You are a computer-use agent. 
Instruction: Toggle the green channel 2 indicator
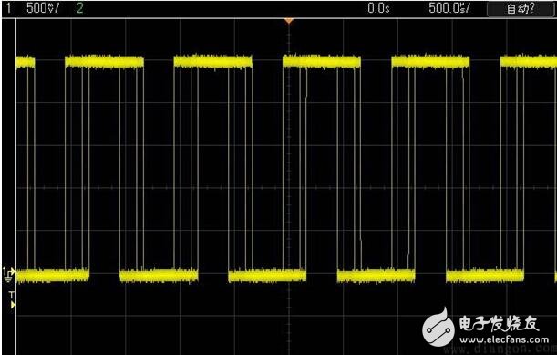click(80, 8)
